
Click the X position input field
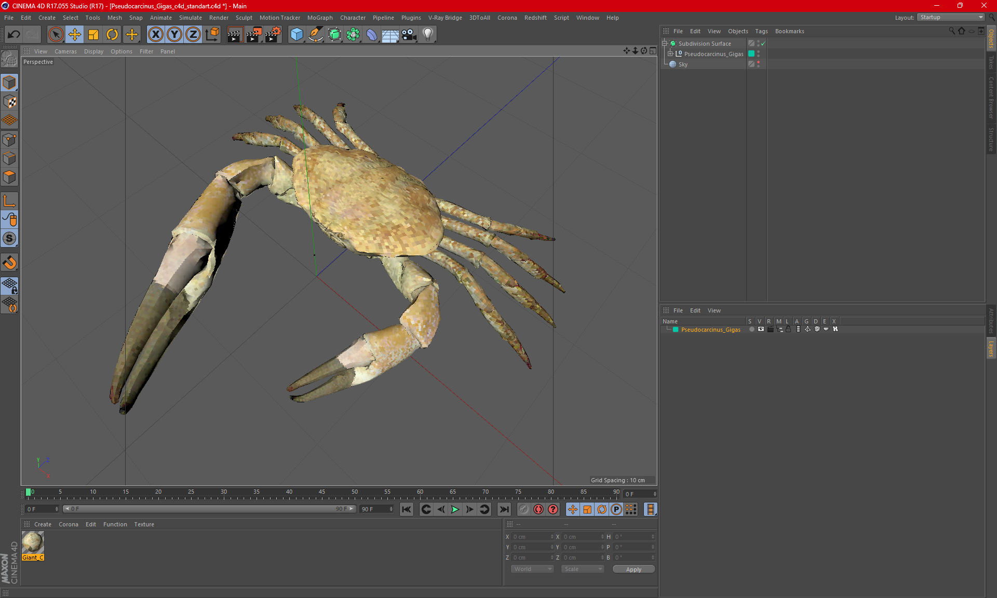pos(532,537)
